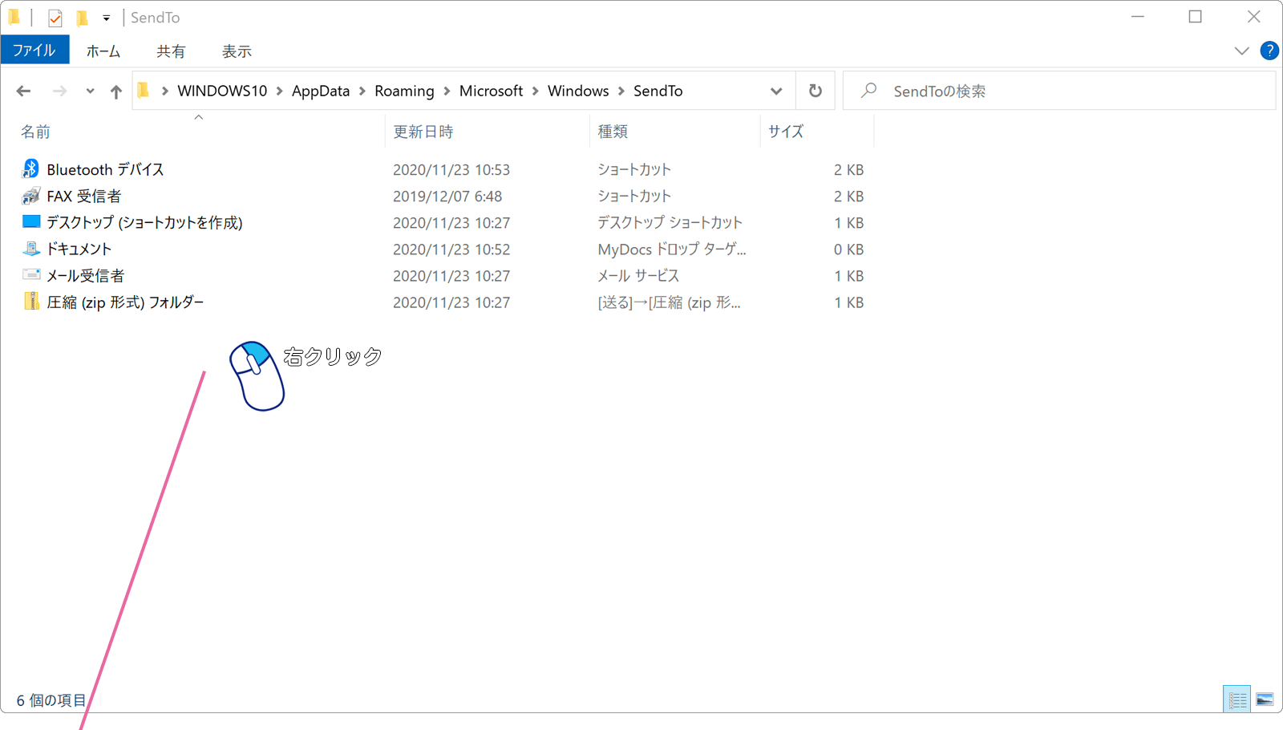Expand the chevron after WINDOWS10 in path

[280, 91]
